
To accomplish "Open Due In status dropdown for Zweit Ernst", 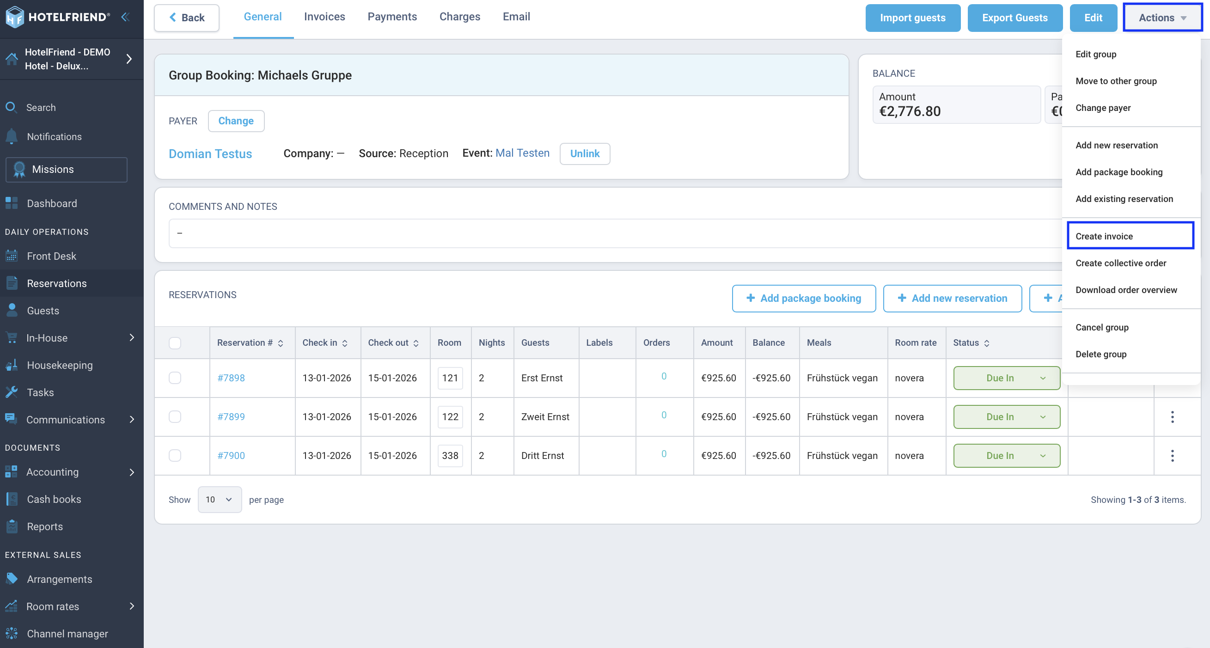I will pos(1007,416).
